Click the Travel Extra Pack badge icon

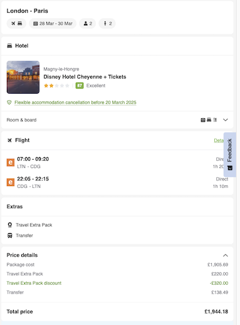10,225
